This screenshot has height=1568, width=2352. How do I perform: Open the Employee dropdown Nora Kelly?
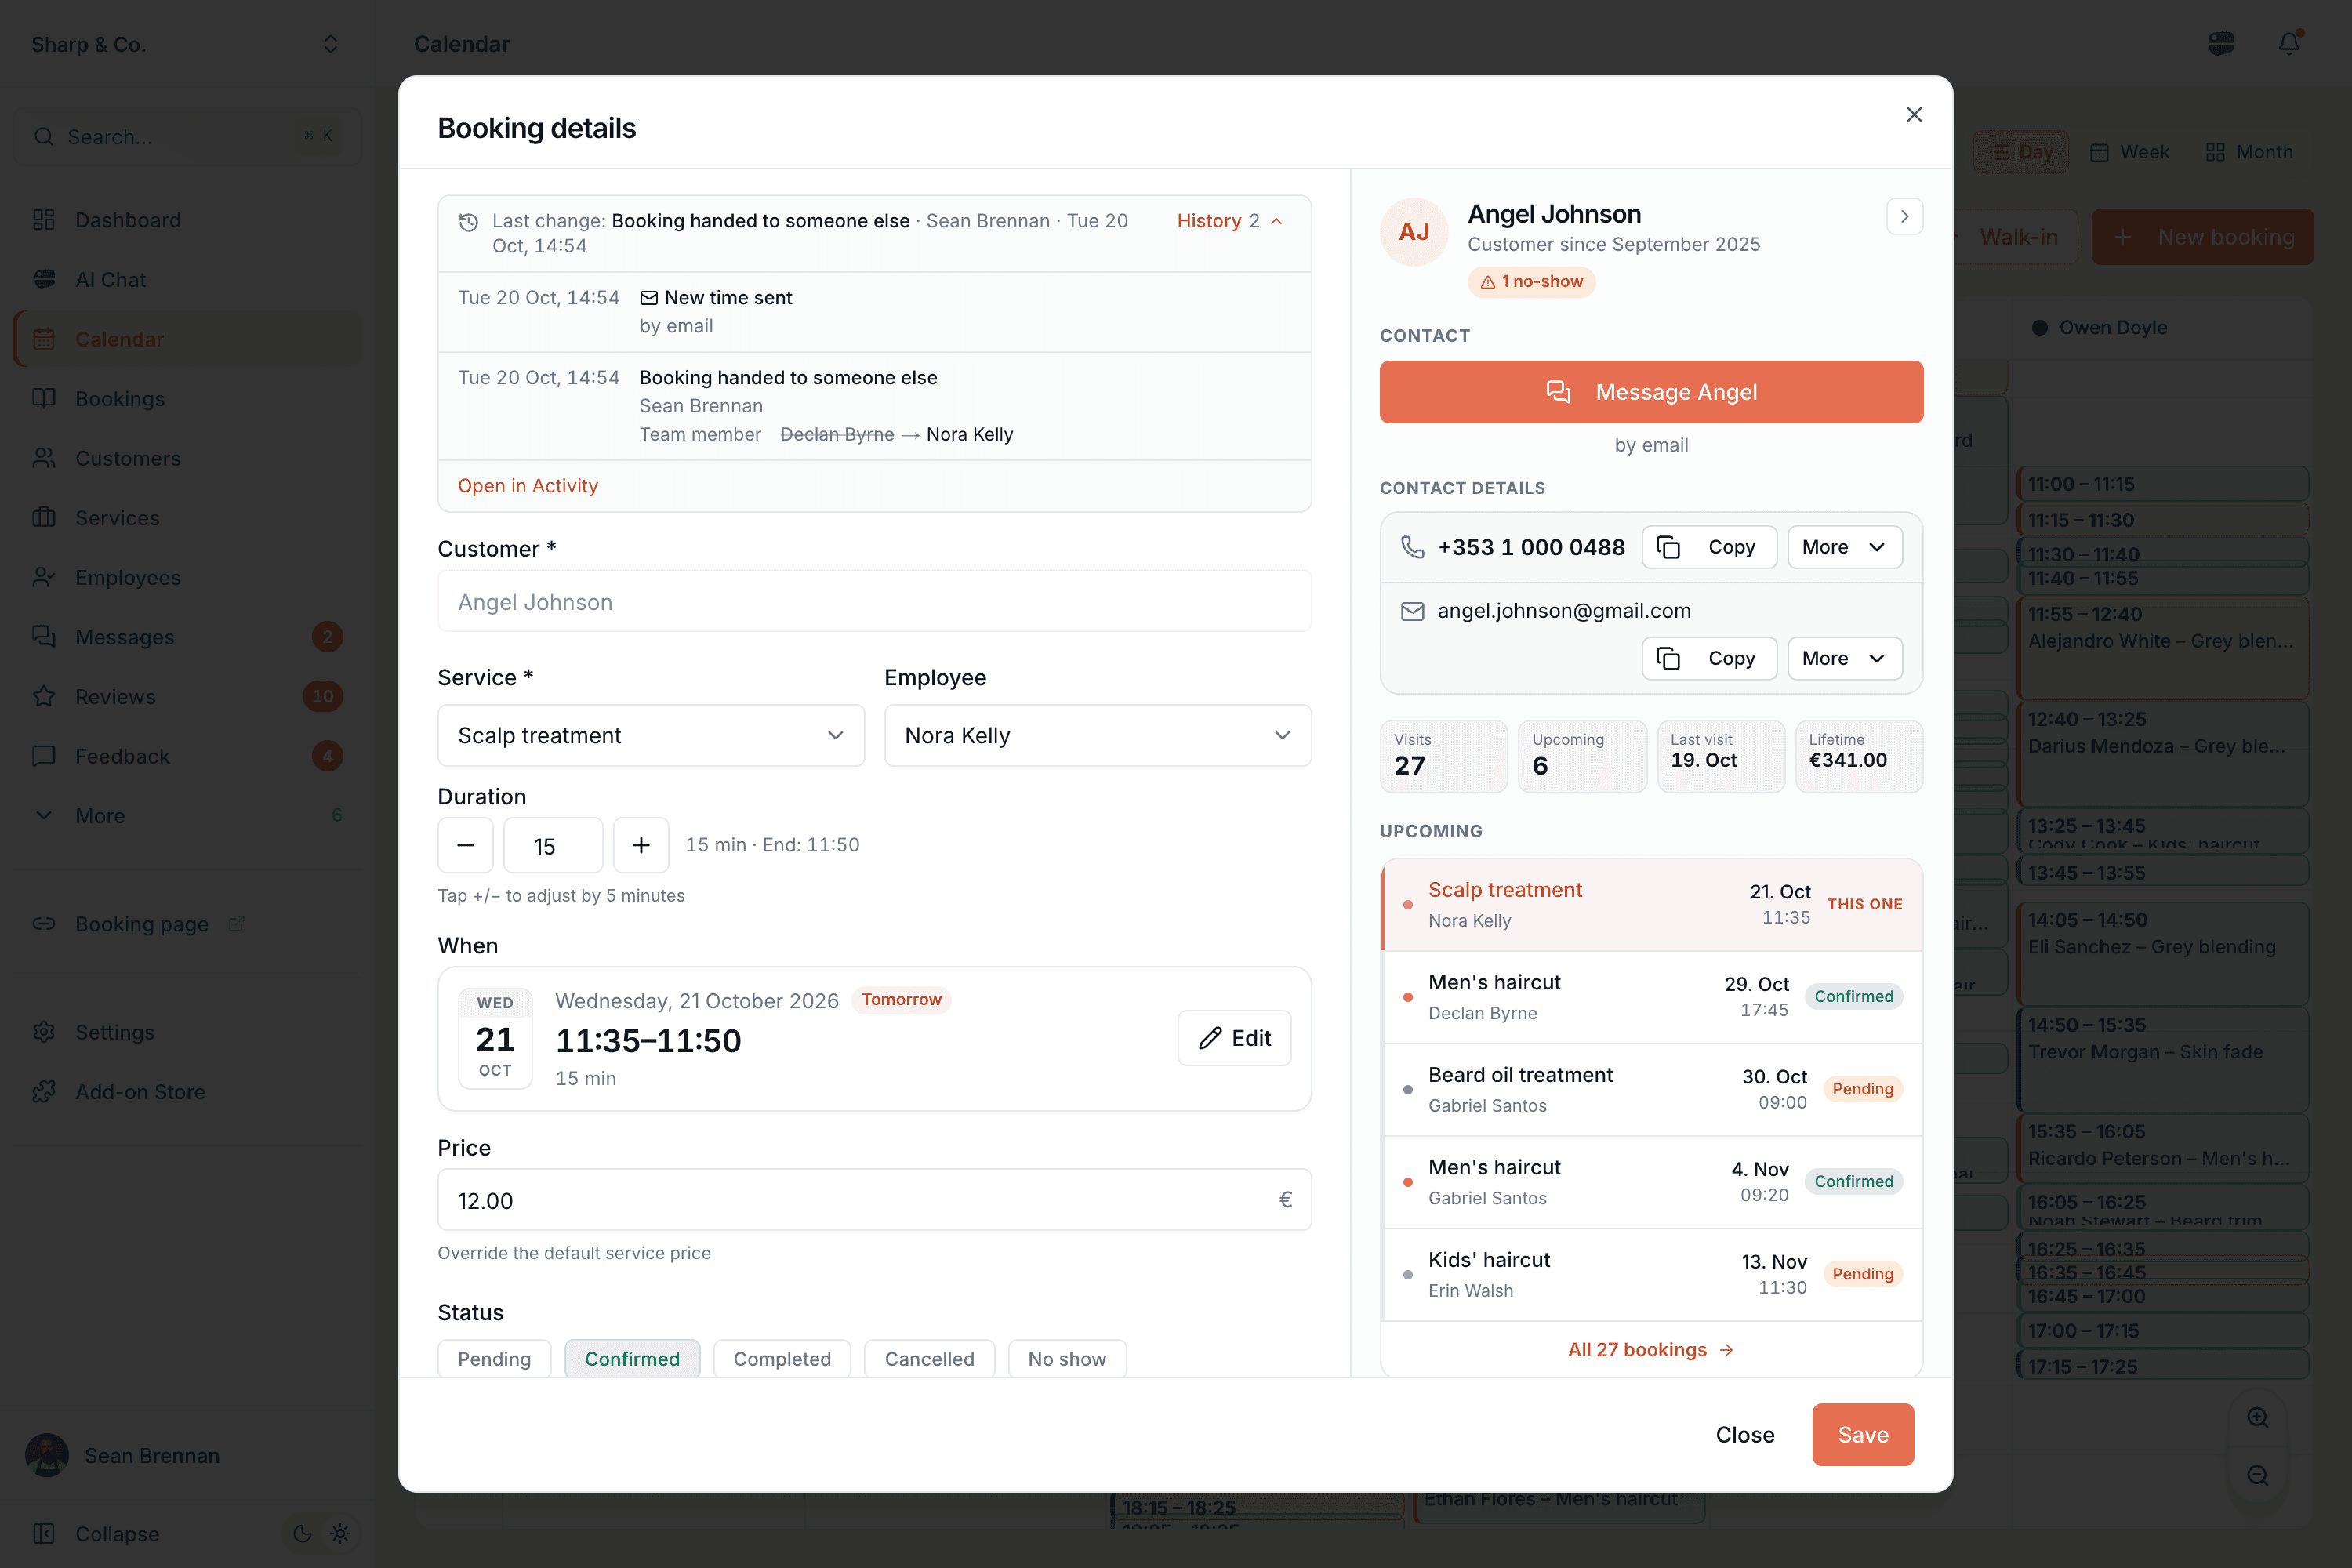(x=1097, y=736)
